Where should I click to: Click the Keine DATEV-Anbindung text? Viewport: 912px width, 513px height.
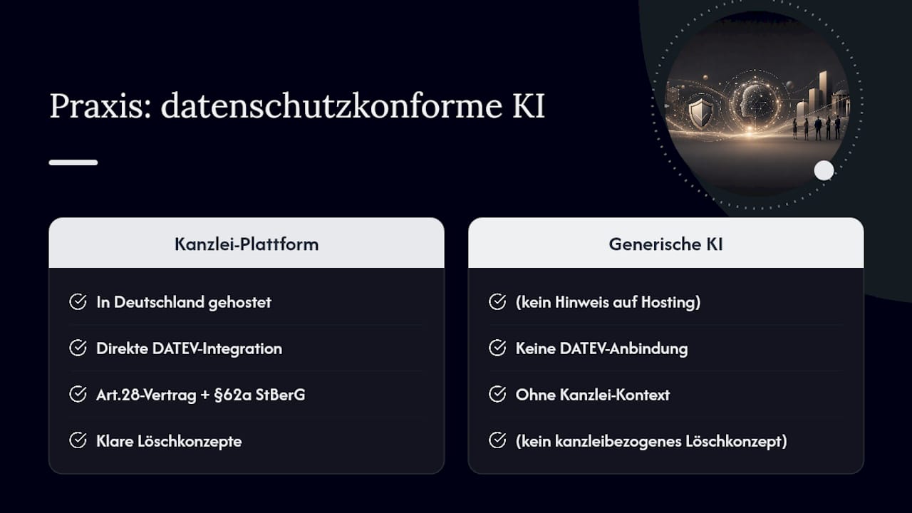(x=602, y=348)
